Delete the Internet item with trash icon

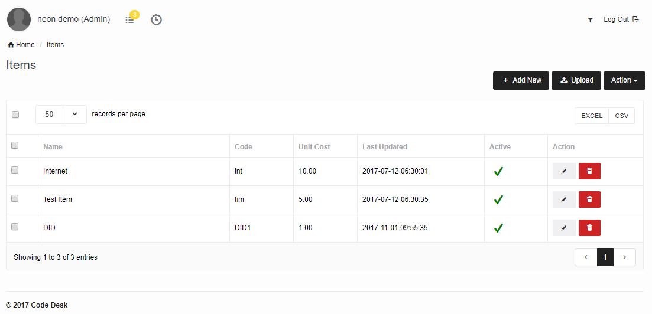pyautogui.click(x=589, y=171)
